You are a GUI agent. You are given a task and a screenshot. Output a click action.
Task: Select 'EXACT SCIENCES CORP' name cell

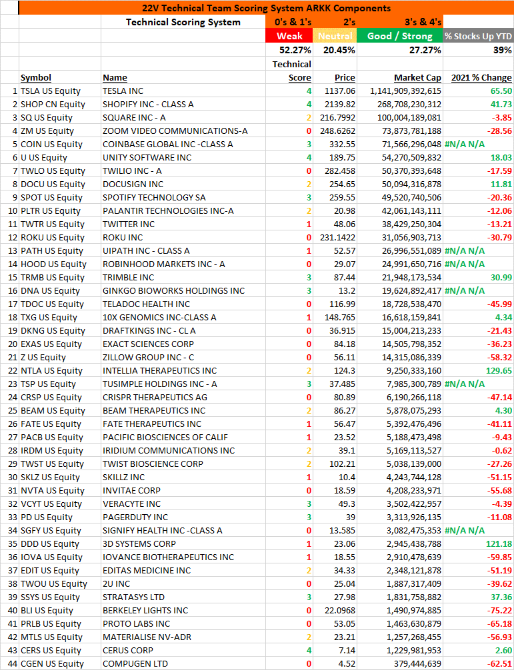click(183, 344)
